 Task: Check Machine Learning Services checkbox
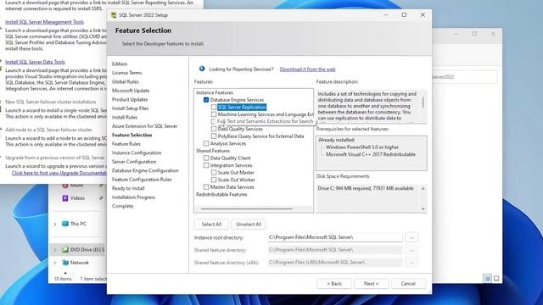pyautogui.click(x=214, y=114)
